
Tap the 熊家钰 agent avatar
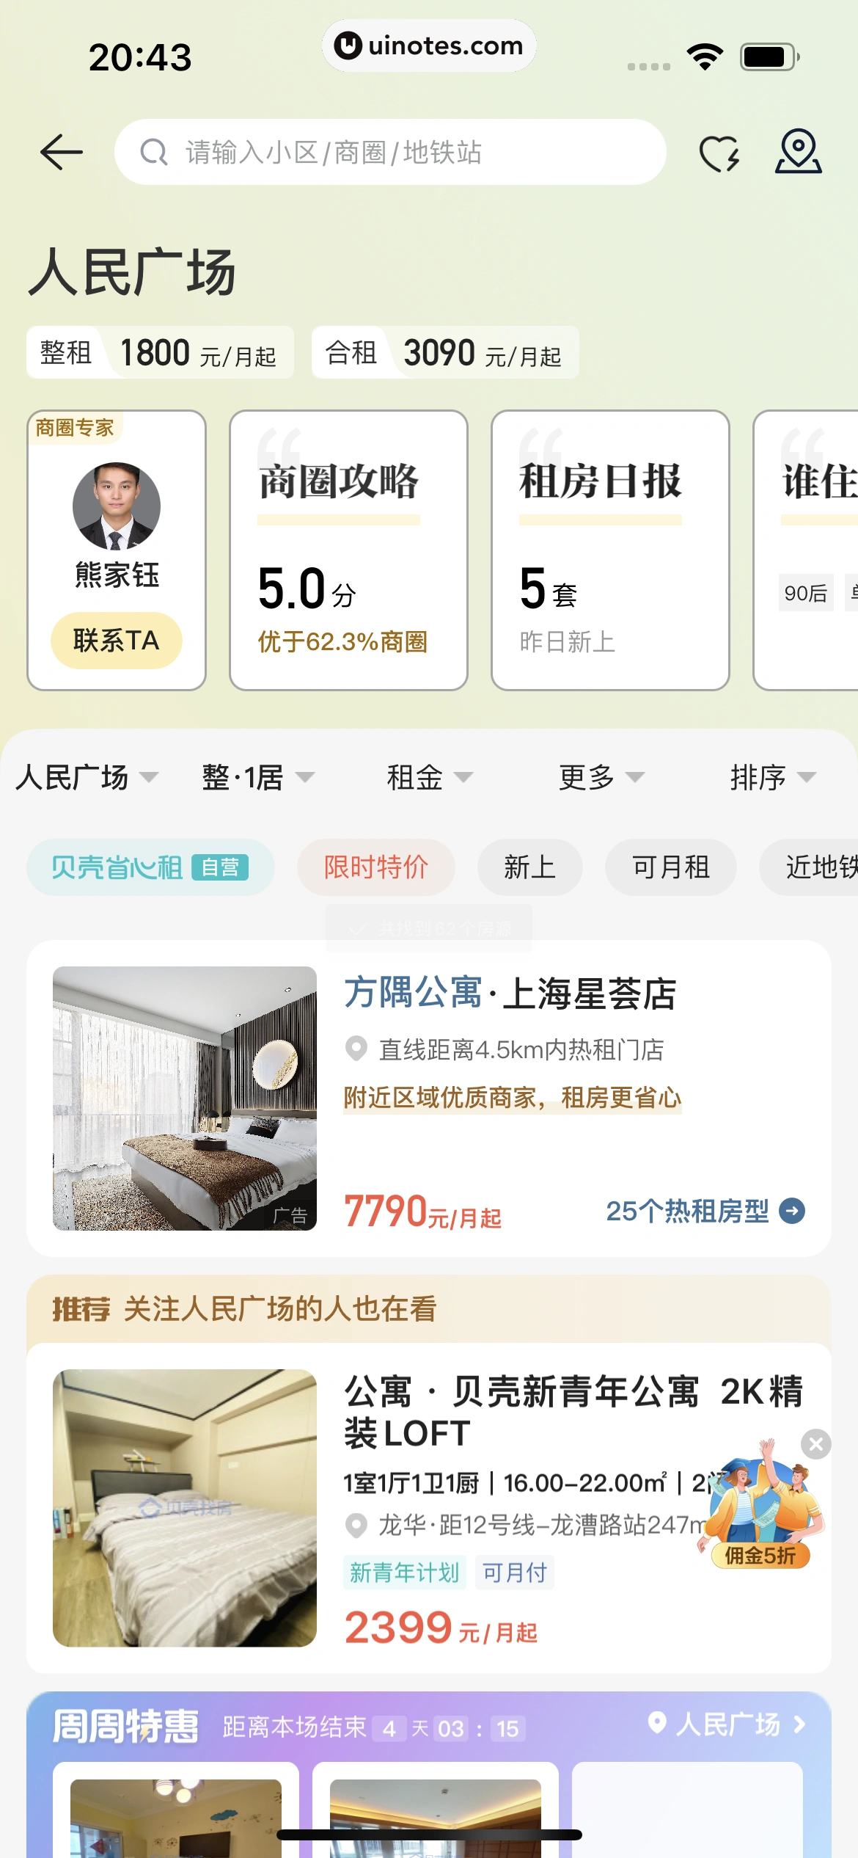pos(117,506)
